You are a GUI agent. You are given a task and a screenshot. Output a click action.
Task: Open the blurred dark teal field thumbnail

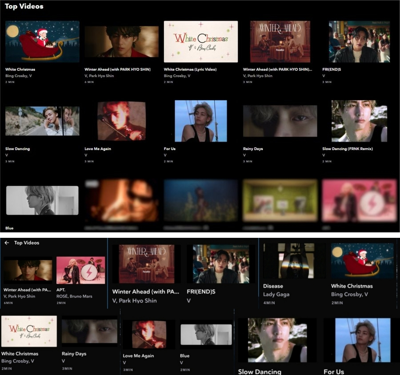200,201
